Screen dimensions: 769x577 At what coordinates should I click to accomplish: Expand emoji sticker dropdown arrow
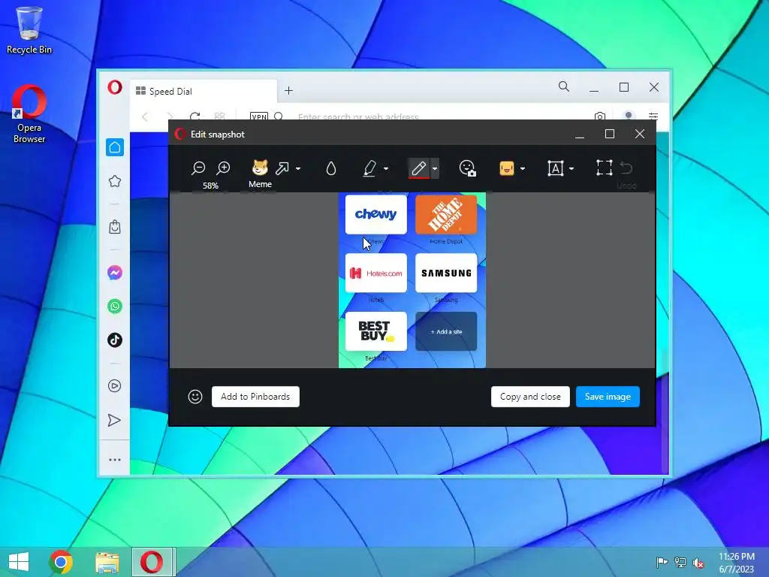523,169
